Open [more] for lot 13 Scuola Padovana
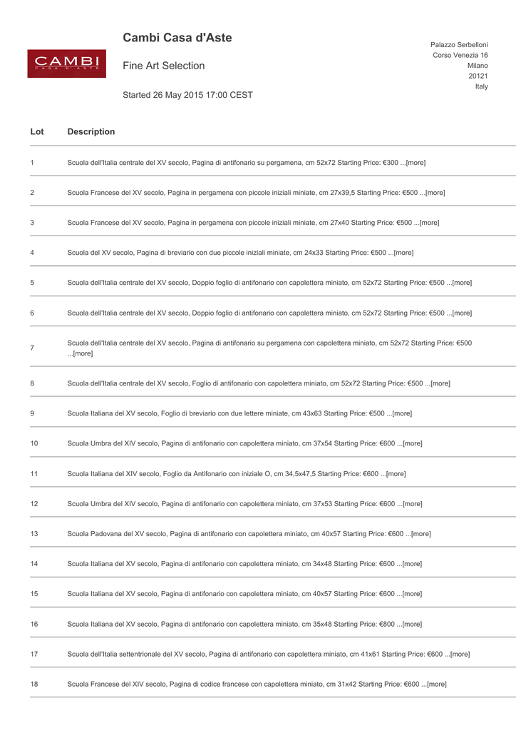Image resolution: width=516 pixels, height=731 pixels. [x=420, y=534]
